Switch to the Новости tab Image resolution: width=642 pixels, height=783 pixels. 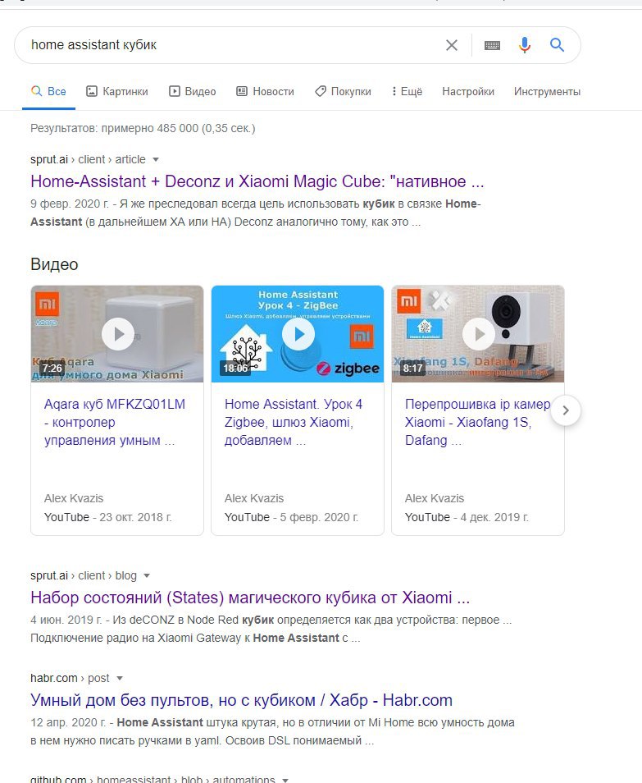(x=266, y=91)
